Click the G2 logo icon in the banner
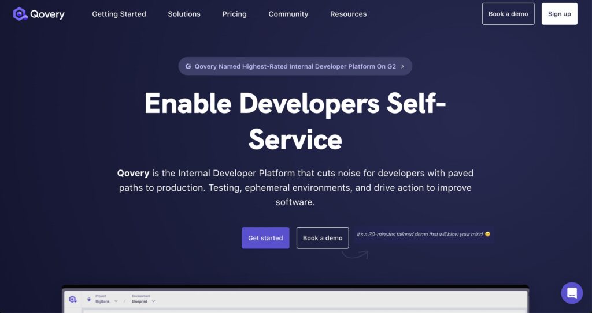 188,66
